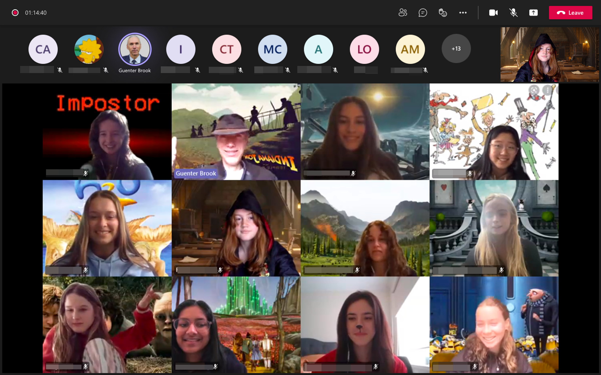The height and width of the screenshot is (375, 601).
Task: Select the I participant avatar
Action: 181,49
